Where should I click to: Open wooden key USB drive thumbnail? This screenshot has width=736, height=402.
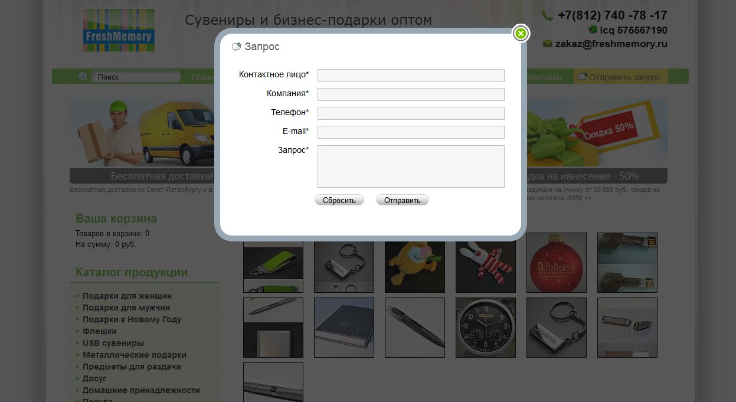tap(627, 263)
